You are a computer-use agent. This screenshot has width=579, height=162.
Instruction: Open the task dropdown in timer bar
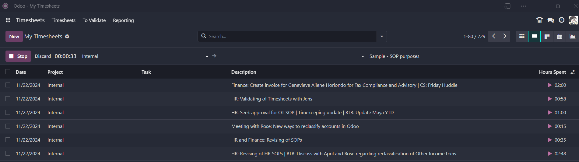(363, 56)
